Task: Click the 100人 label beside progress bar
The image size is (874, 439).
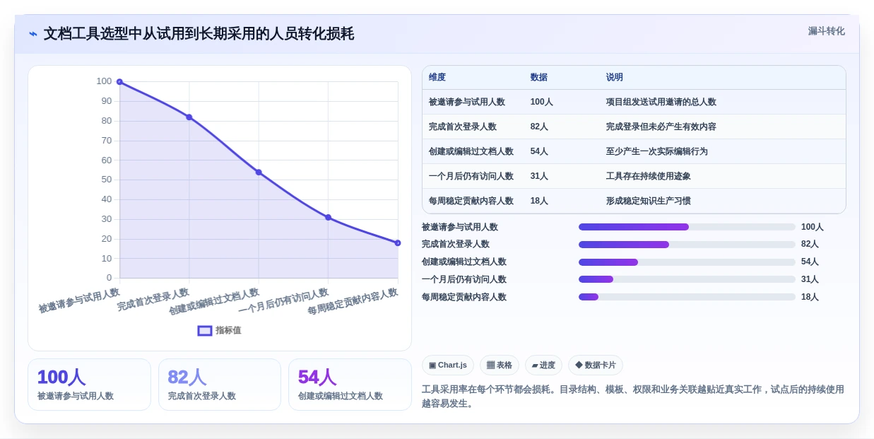Action: tap(813, 227)
